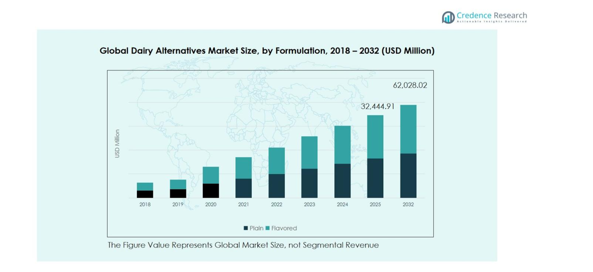Image resolution: width=593 pixels, height=272 pixels.
Task: Select the Flavored segment of the 2020 bar
Action: click(211, 175)
